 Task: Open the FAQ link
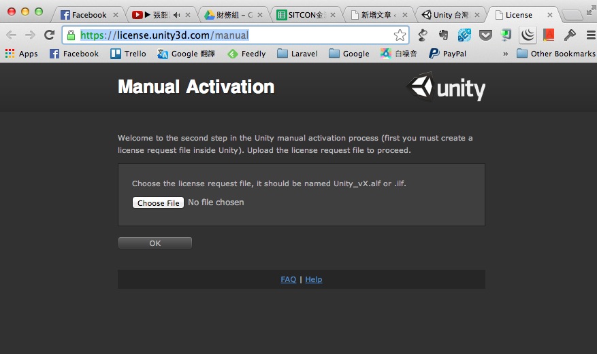[288, 279]
